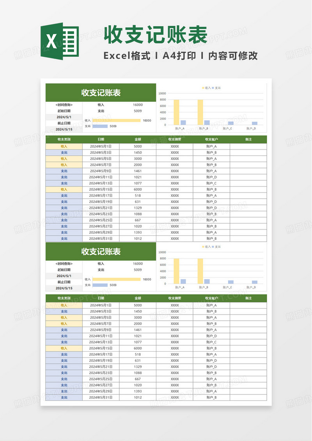Select green 收支记账表 banner in lower sheet
The height and width of the screenshot is (441, 312).
pyautogui.click(x=101, y=251)
